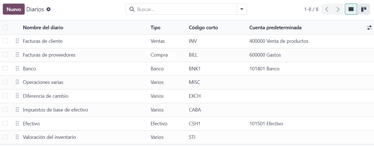Open the Diferencia de cambio journal
Image resolution: width=374 pixels, height=146 pixels.
pyautogui.click(x=46, y=96)
